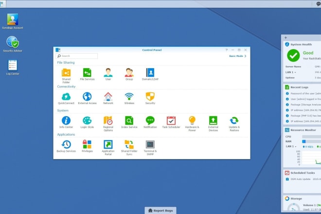Click the Applications section heading
This screenshot has height=214, width=321.
[x=66, y=135]
